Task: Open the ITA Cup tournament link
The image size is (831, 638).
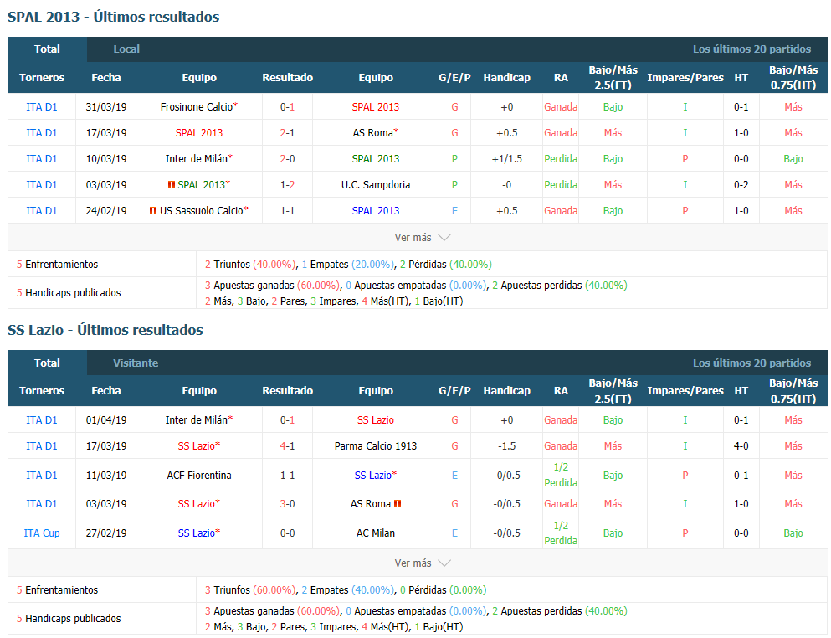Action: [42, 533]
